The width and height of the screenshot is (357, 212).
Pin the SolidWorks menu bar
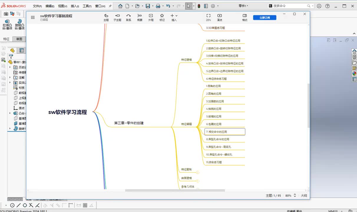tap(110, 6)
